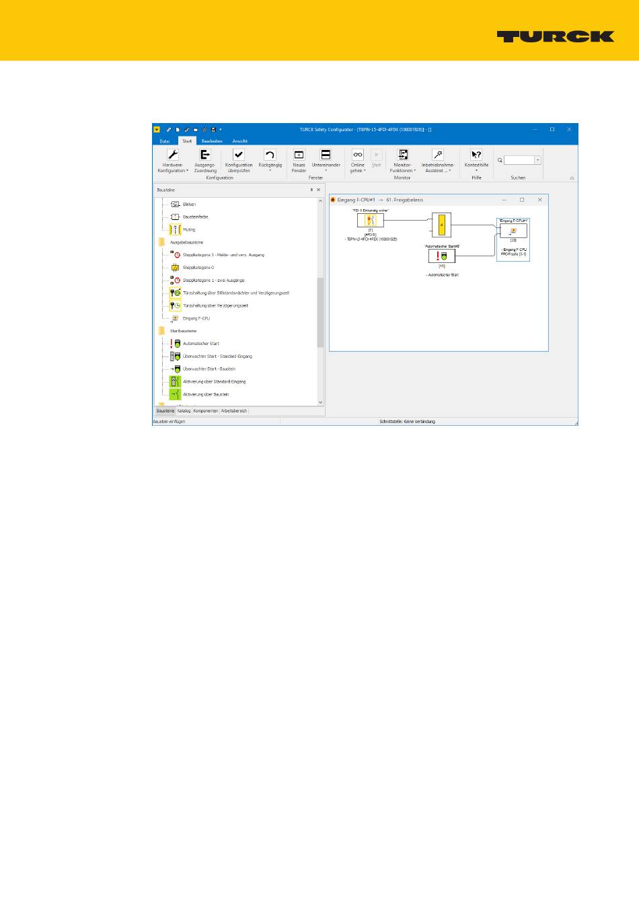Expand Online gehen dropdown arrow
This screenshot has height=904, width=639.
365,171
